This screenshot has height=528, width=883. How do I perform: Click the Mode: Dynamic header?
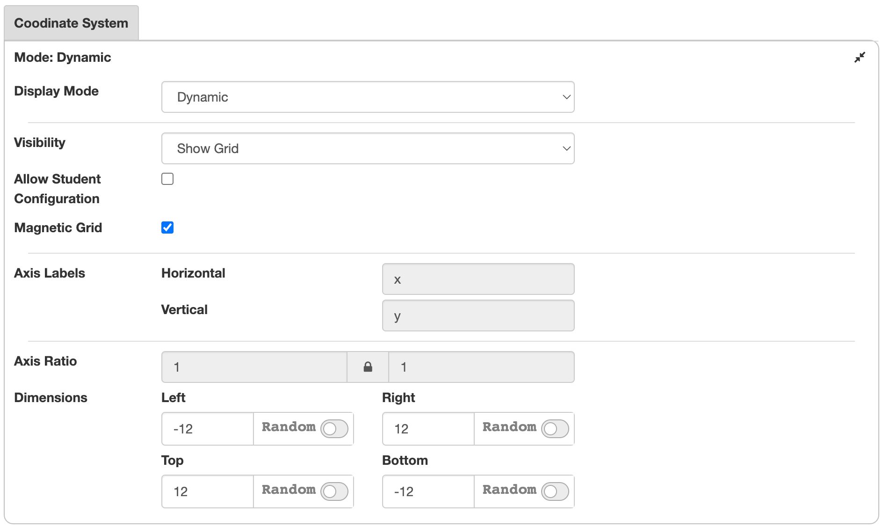[x=63, y=57]
